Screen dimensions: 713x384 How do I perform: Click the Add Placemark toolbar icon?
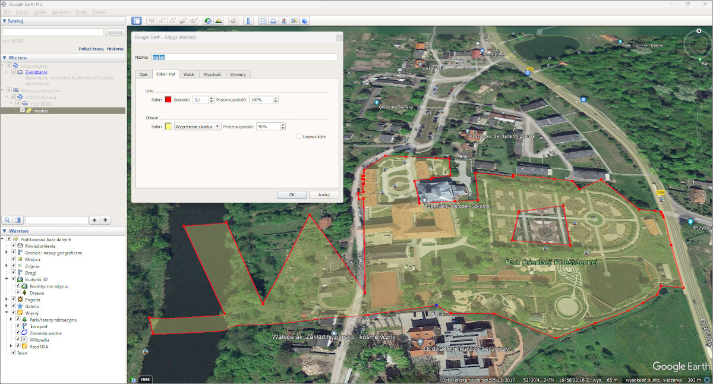[152, 21]
